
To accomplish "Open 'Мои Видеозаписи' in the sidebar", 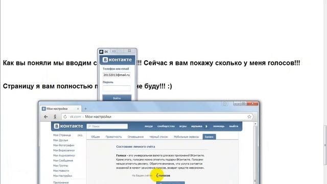I will point(64,150).
